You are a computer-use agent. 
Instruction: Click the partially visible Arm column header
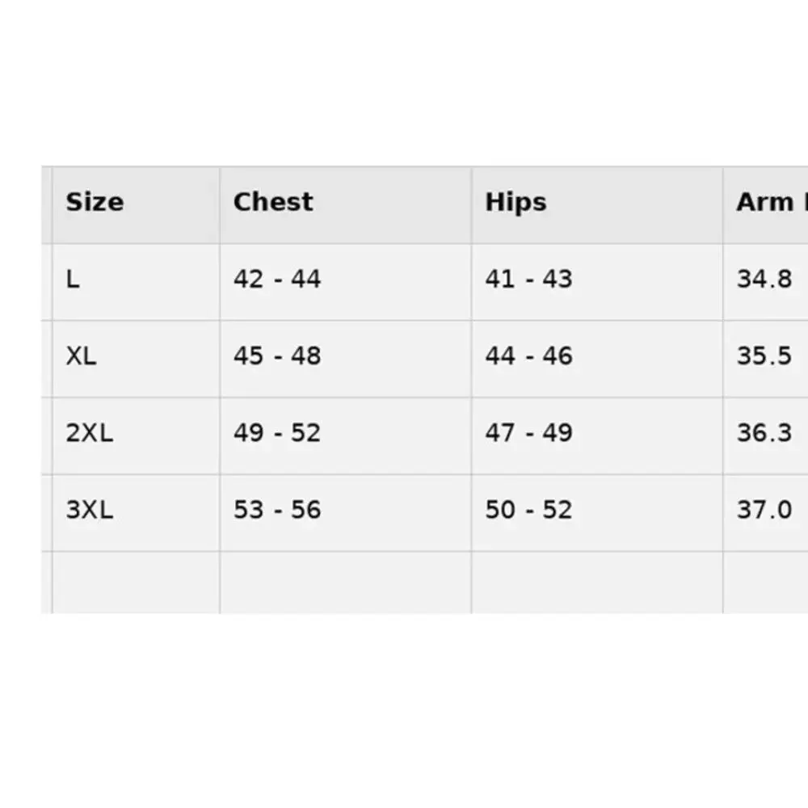(x=772, y=202)
